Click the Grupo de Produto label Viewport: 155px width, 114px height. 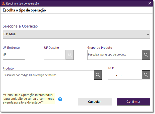tap(100, 47)
